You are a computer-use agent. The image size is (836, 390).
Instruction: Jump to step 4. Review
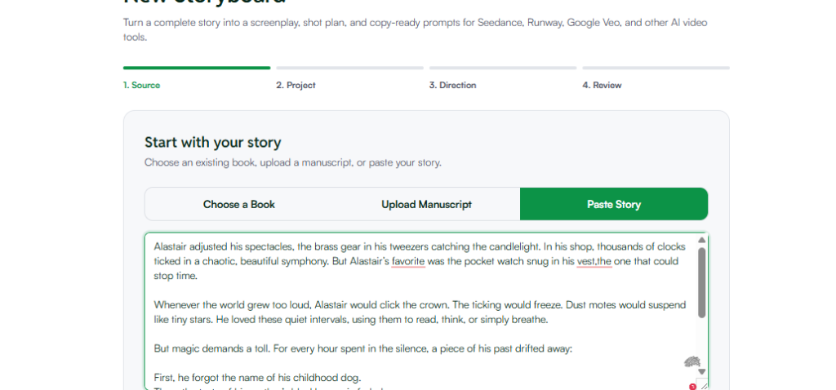pyautogui.click(x=602, y=85)
